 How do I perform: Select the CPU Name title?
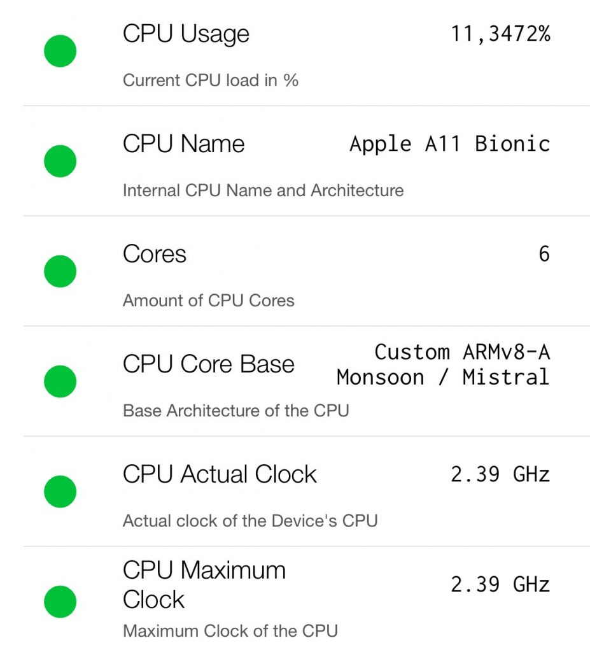pyautogui.click(x=183, y=144)
